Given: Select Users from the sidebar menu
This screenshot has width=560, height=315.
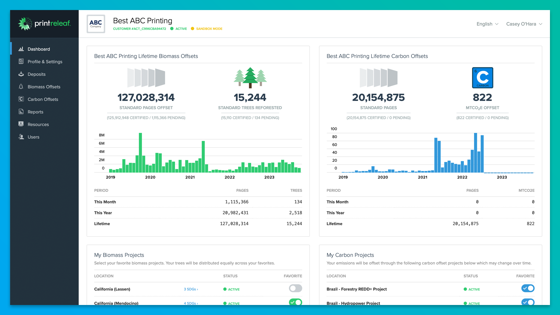Looking at the screenshot, I should coord(34,137).
